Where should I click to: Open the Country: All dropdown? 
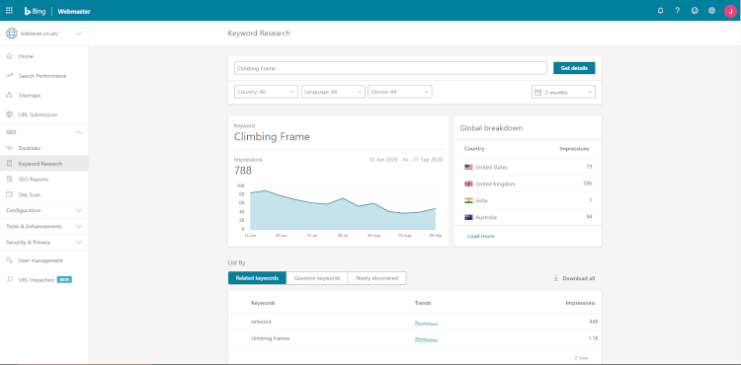click(x=266, y=92)
